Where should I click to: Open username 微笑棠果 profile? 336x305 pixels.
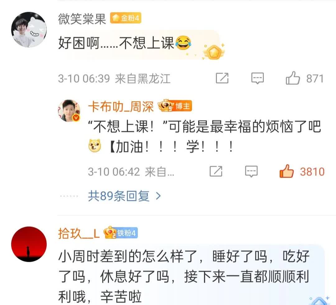pyautogui.click(x=82, y=19)
